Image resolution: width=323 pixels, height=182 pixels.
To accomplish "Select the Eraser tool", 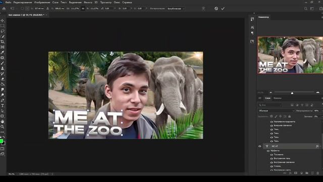I will (3, 79).
